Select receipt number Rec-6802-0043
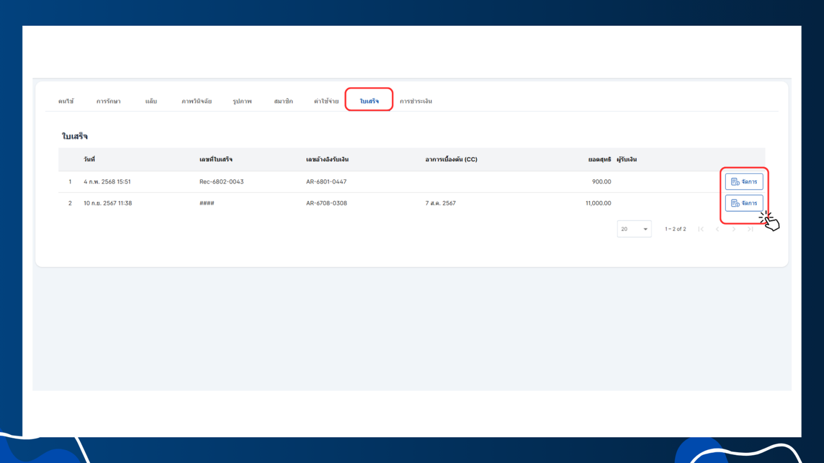Screen dimensions: 824x463 221,182
